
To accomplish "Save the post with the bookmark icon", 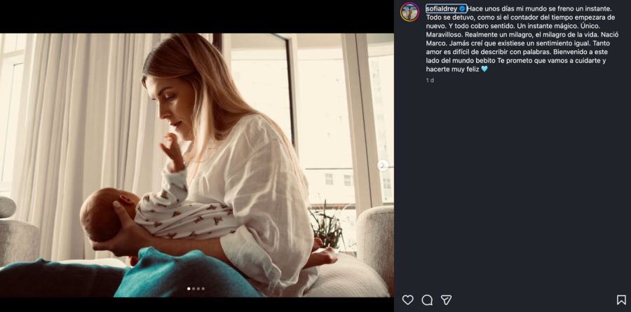I will point(621,300).
